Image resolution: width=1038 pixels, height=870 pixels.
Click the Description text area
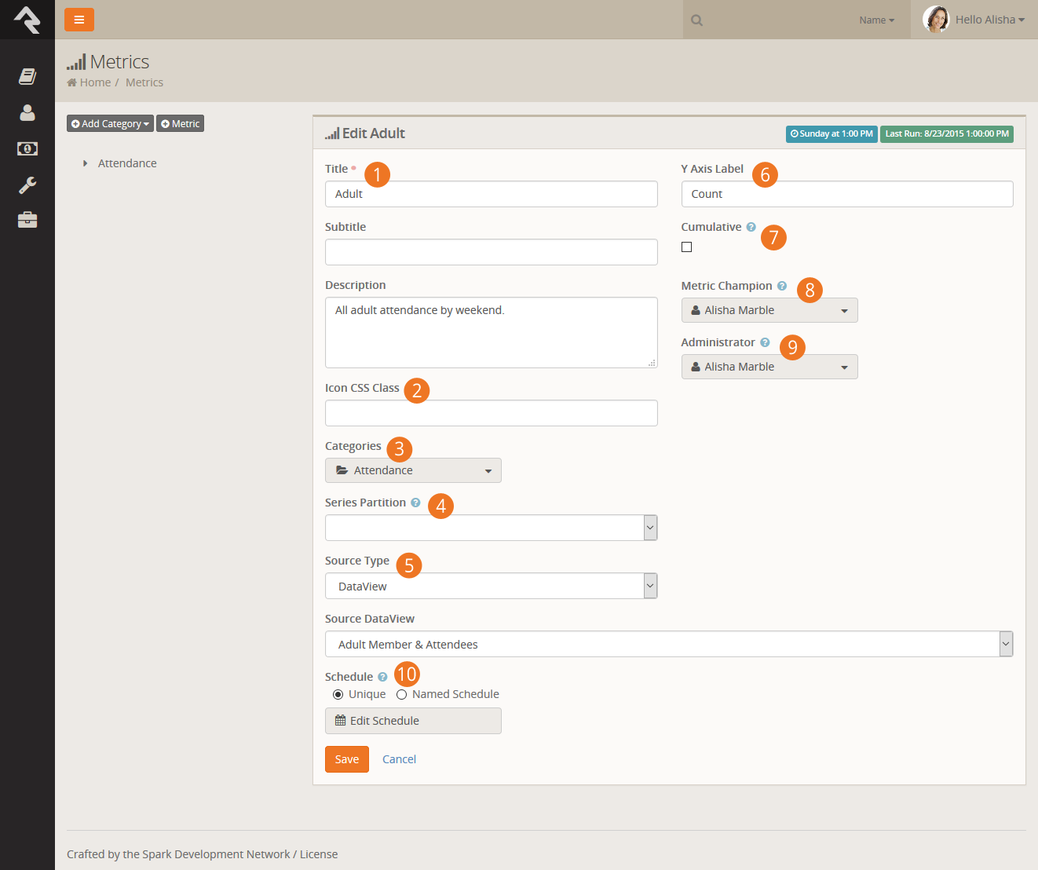[x=492, y=332]
